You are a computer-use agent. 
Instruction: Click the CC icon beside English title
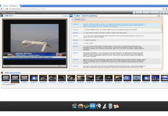(71, 16)
